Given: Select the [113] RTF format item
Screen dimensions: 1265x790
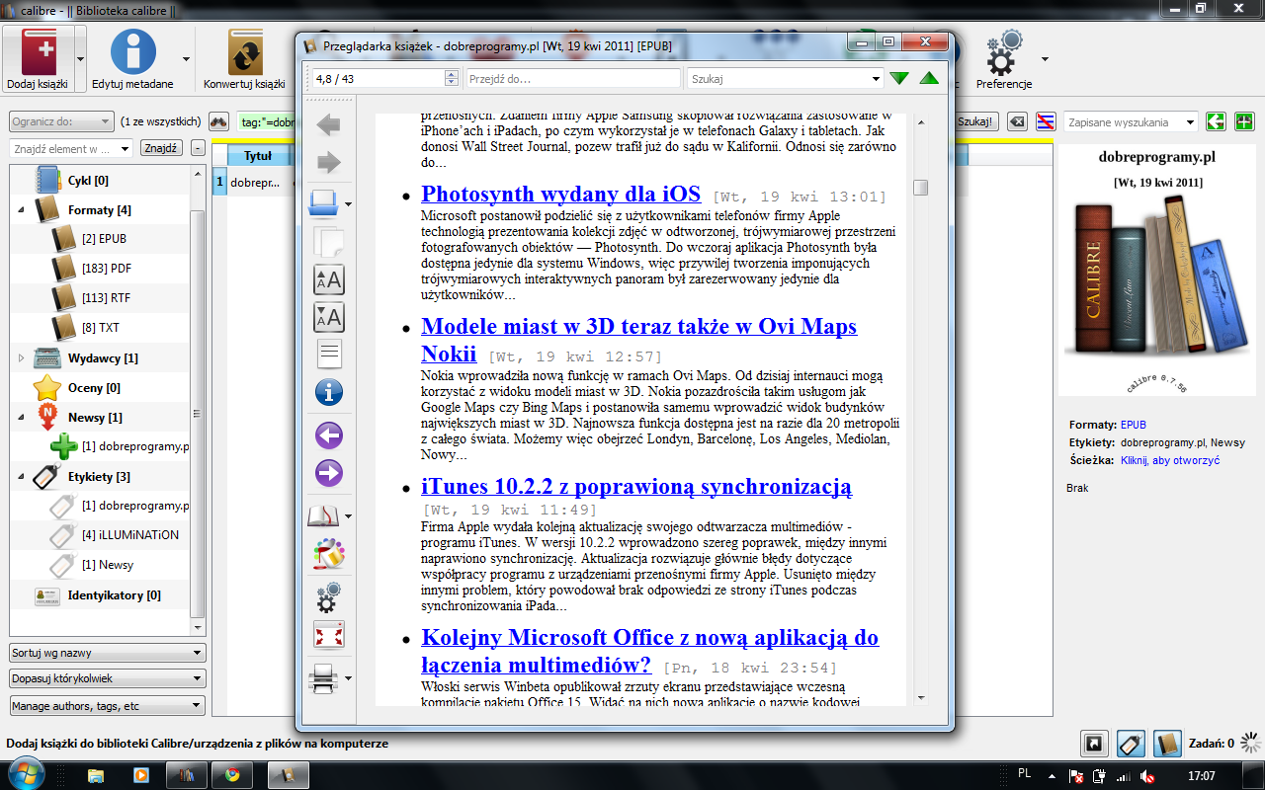Looking at the screenshot, I should click(106, 298).
